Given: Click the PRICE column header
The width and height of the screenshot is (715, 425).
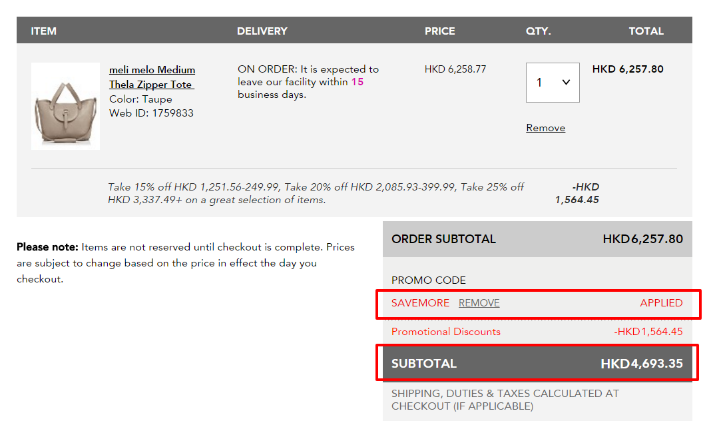Looking at the screenshot, I should 439,31.
